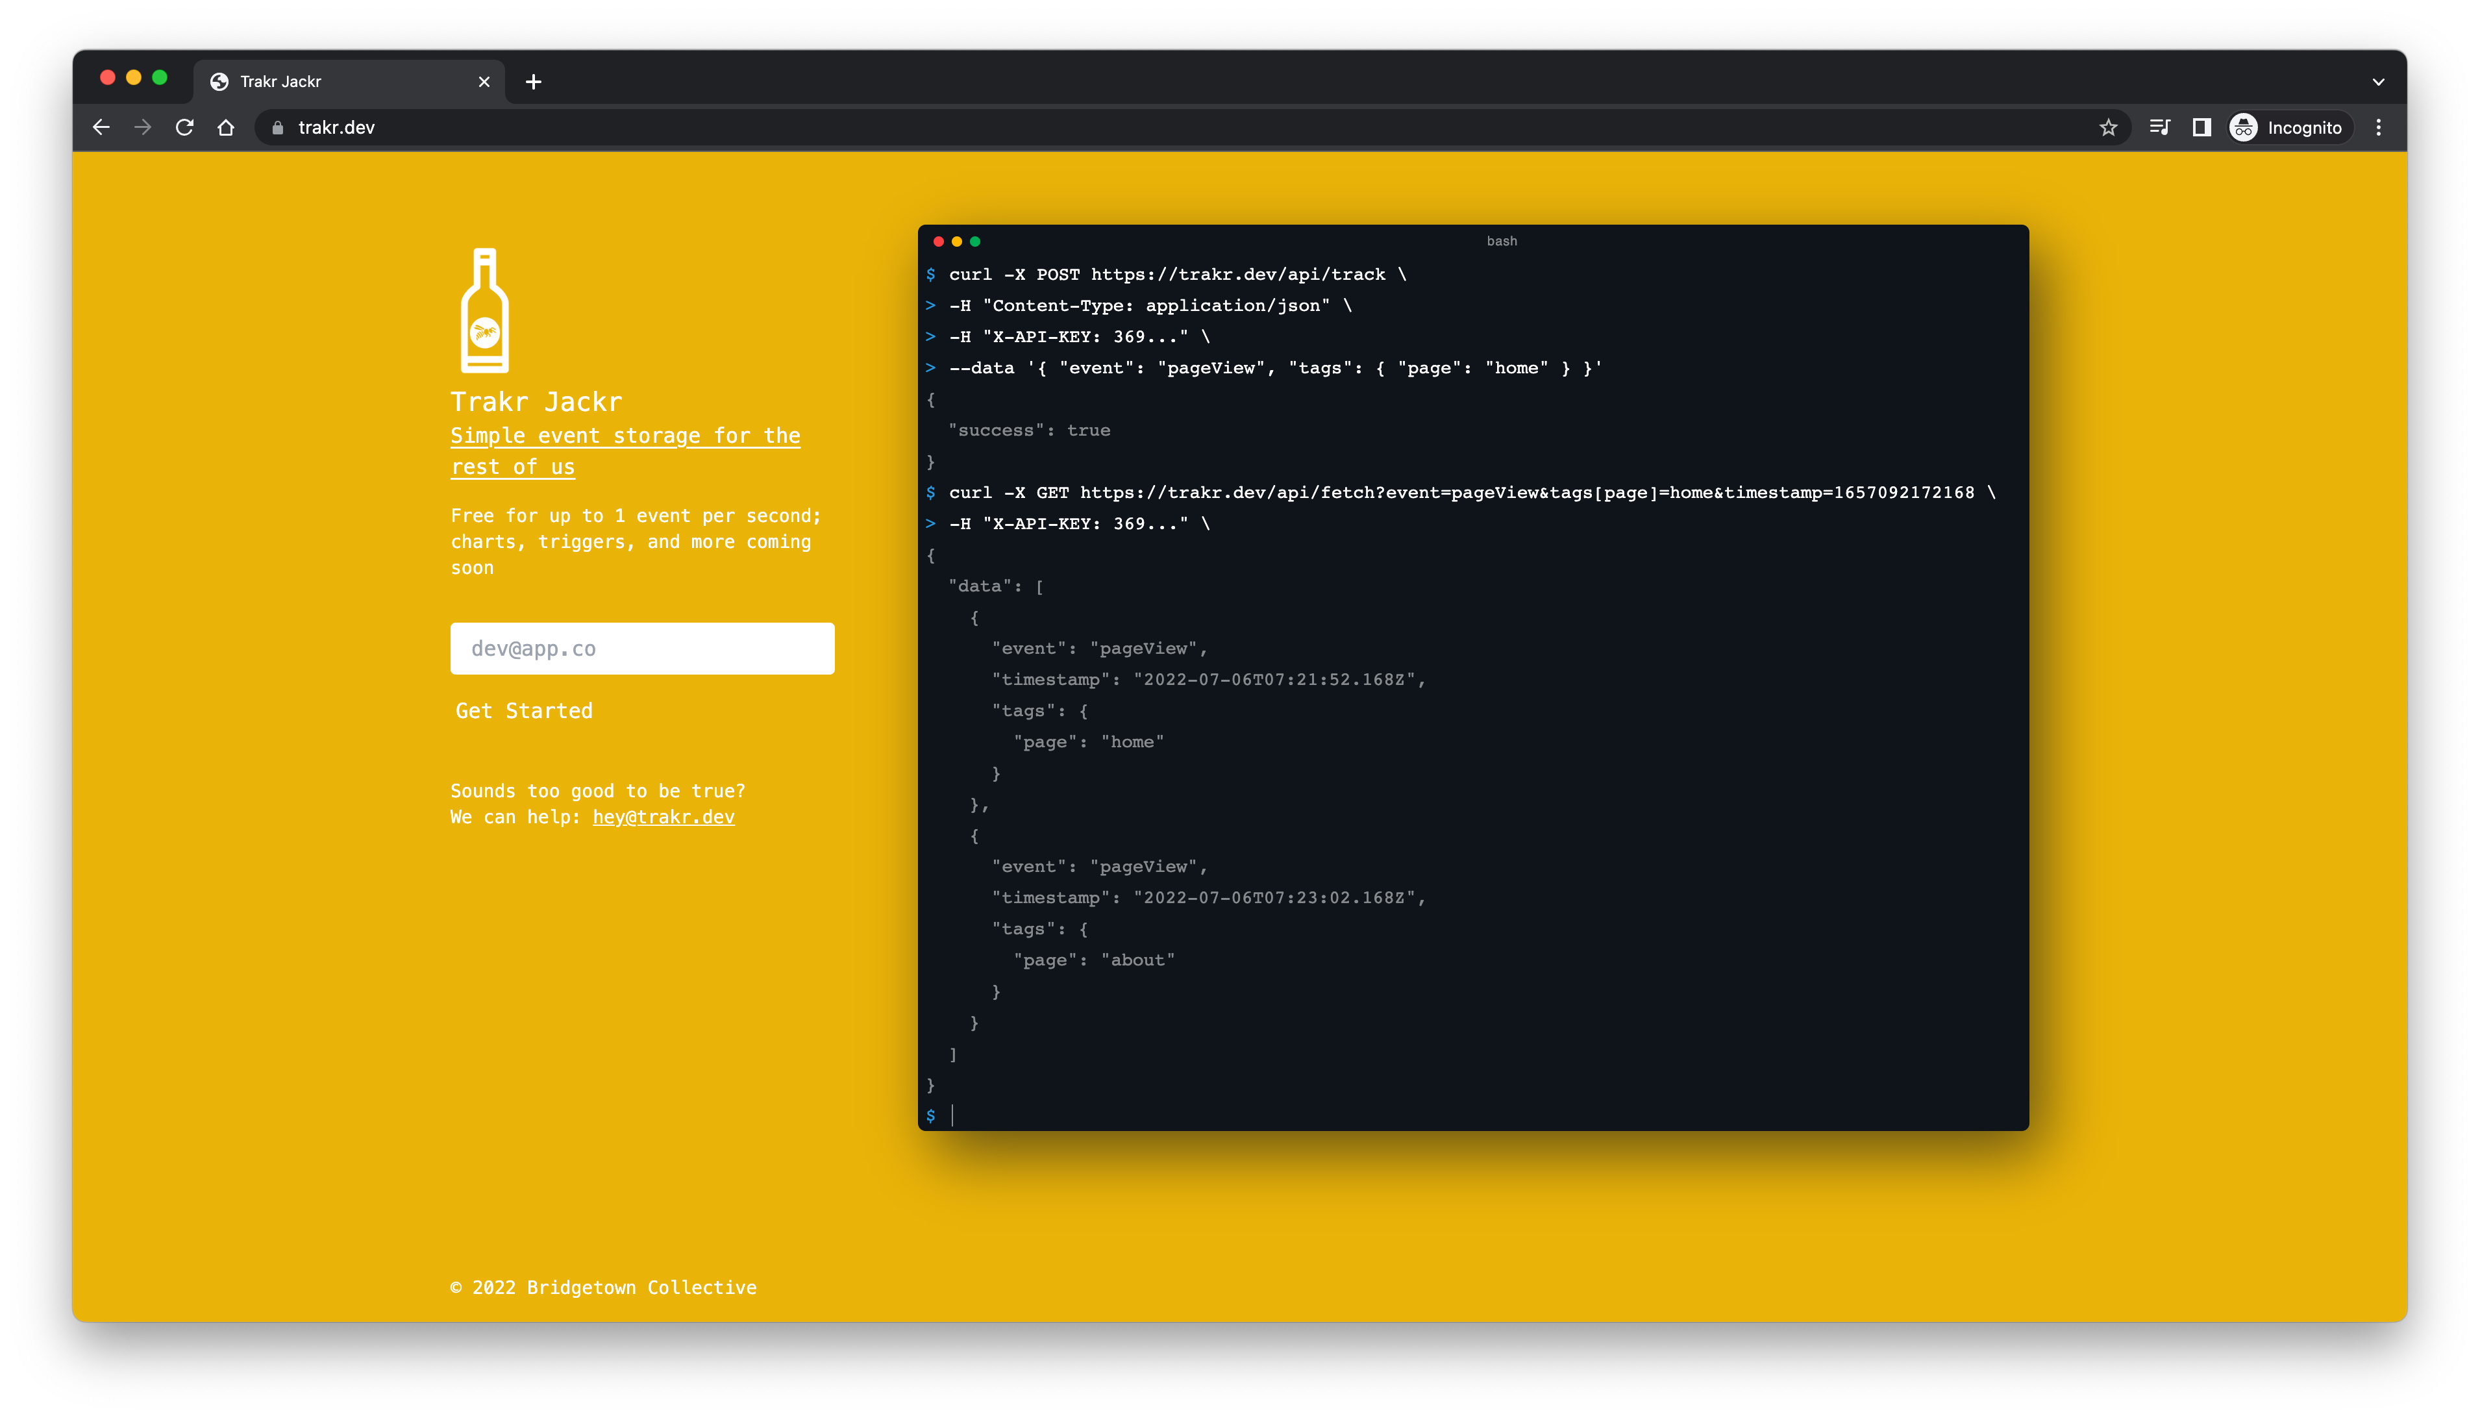Open the hey@trakr.dev email link

(x=663, y=817)
